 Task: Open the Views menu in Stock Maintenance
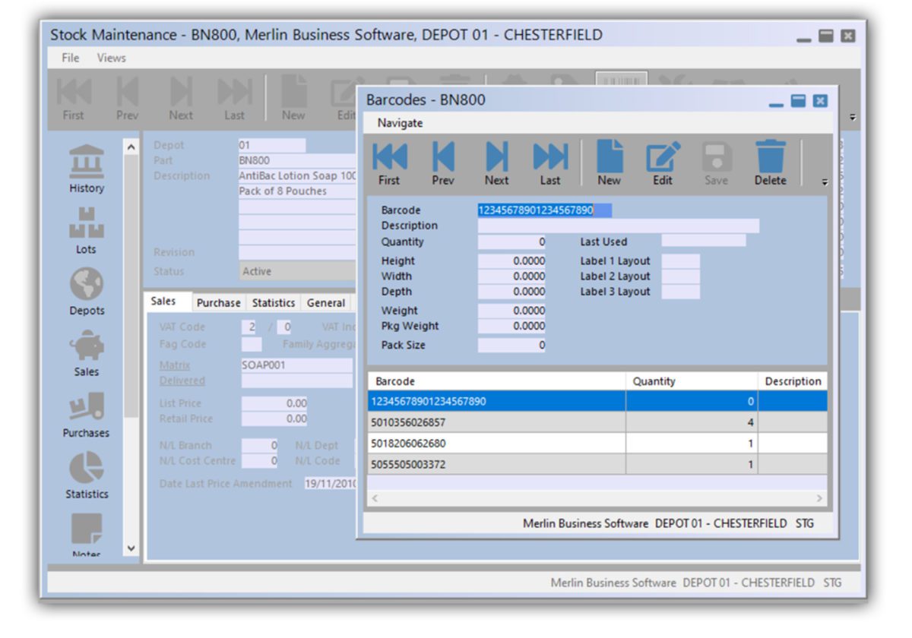click(x=112, y=58)
